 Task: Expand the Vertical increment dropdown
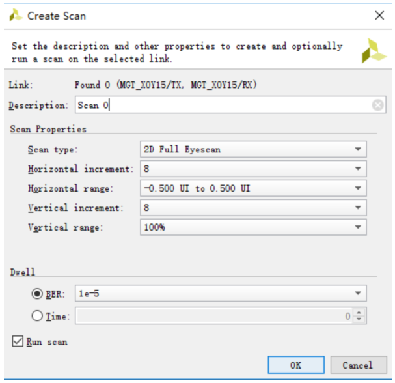pos(357,208)
